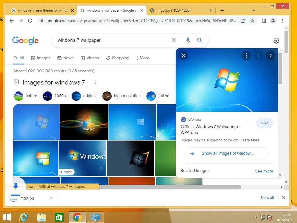Close the img0.jpg tab
Image resolution: width=297 pixels, height=223 pixels.
[x=211, y=10]
